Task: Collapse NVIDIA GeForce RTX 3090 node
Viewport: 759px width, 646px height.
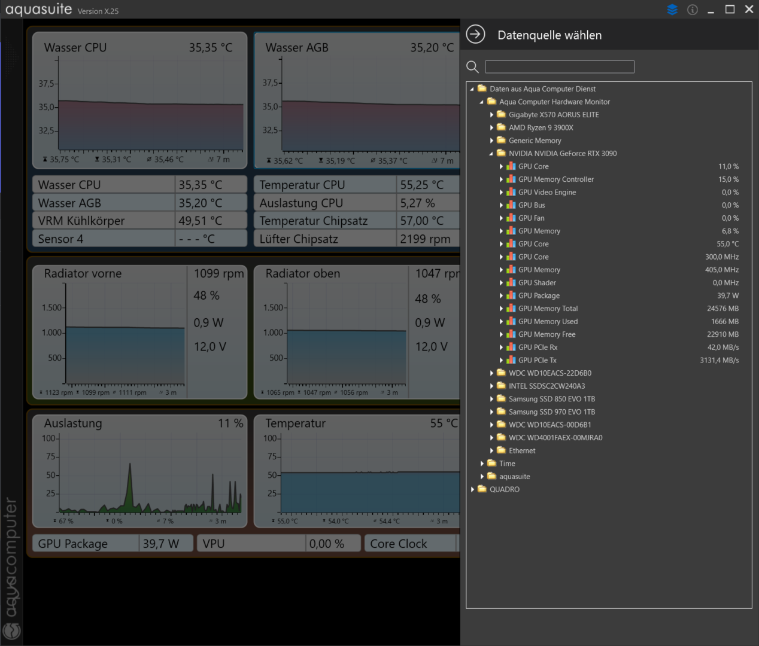Action: [x=491, y=154]
